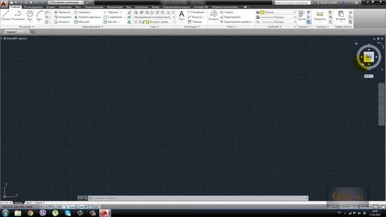This screenshot has height=217, width=386.
Task: Open Viber from the taskbar
Action: click(43, 213)
